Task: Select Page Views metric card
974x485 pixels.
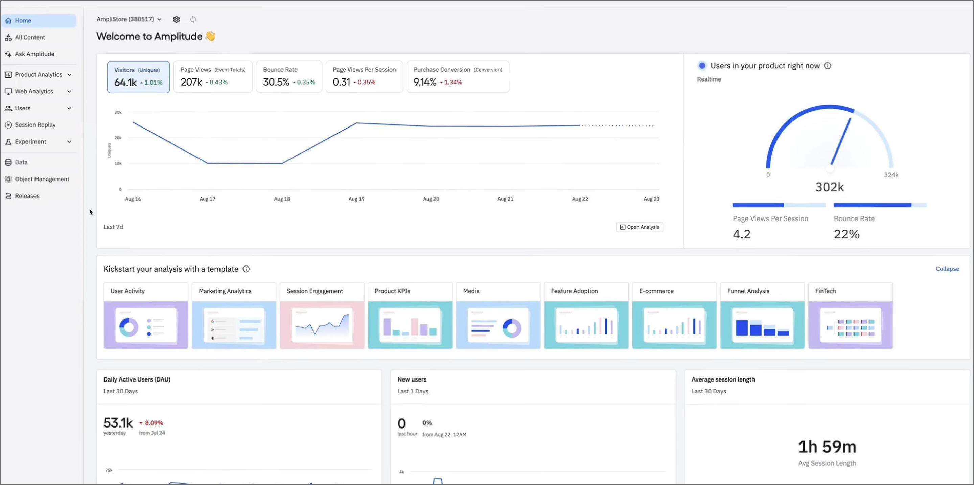Action: coord(213,77)
